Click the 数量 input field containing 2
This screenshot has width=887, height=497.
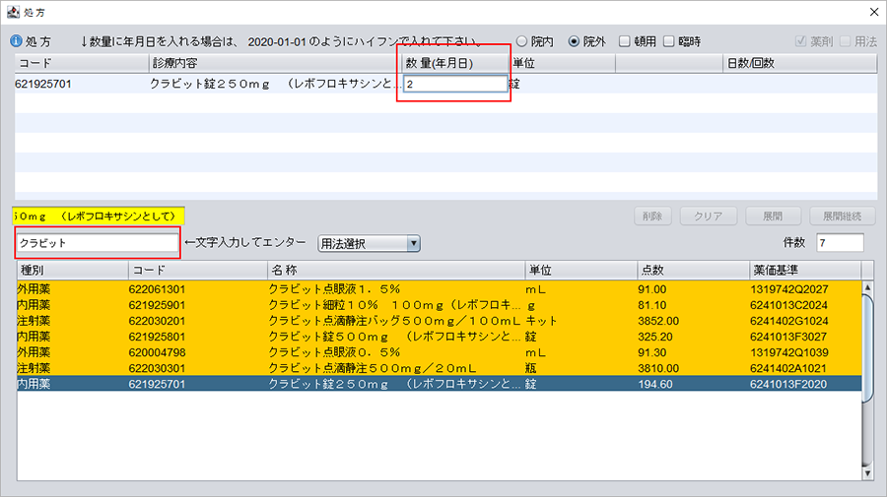click(x=454, y=85)
